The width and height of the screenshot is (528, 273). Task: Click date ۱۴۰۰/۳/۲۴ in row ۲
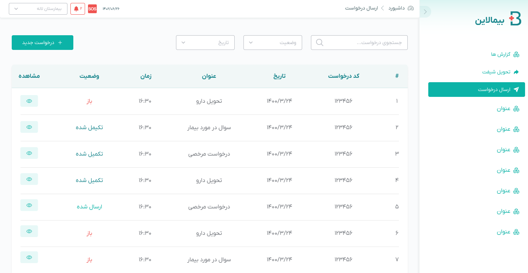point(279,127)
